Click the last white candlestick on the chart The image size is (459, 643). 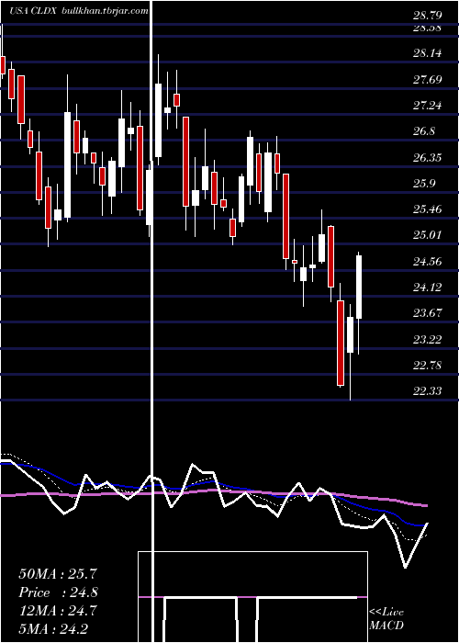(359, 287)
